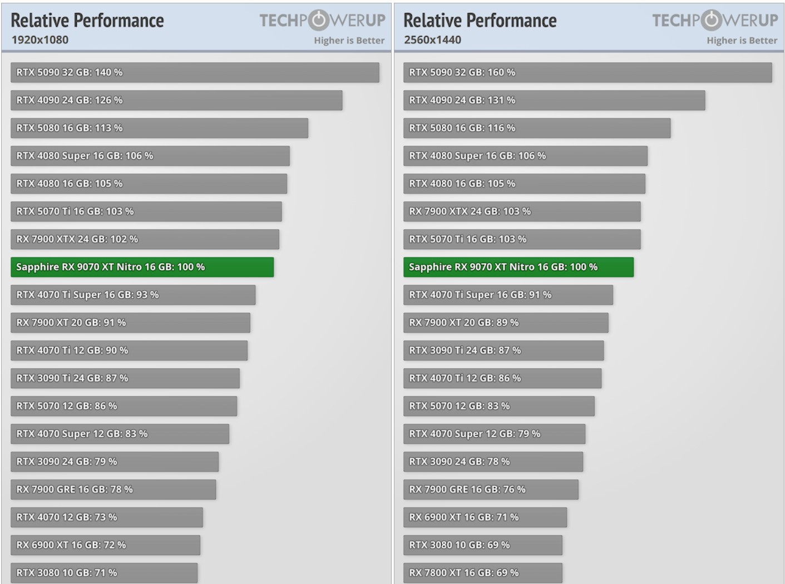
Task: Click 'RTX 4080 16 GB: 105 %' in the 2560x1440 chart
Action: [x=524, y=184]
